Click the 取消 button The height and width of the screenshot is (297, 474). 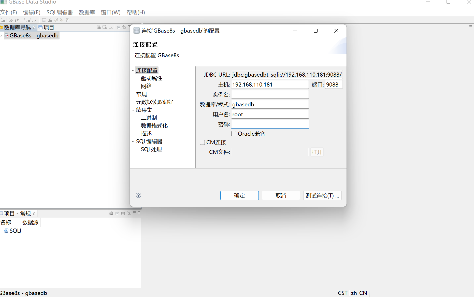[x=281, y=195]
